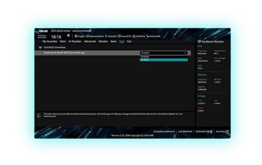Click the Hot Keys label

pyautogui.click(x=221, y=131)
